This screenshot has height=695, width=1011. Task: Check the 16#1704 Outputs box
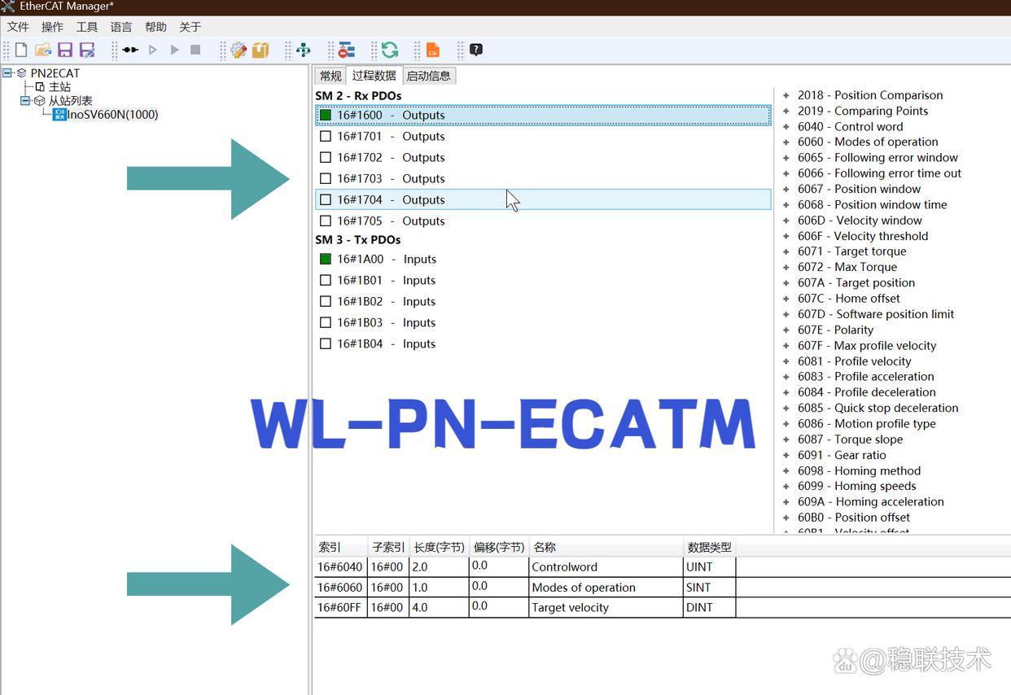326,200
